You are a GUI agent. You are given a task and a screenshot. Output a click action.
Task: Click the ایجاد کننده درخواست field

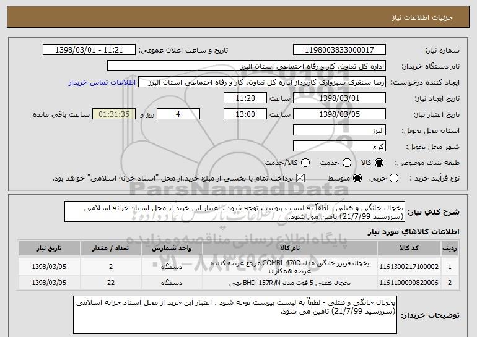click(x=262, y=82)
